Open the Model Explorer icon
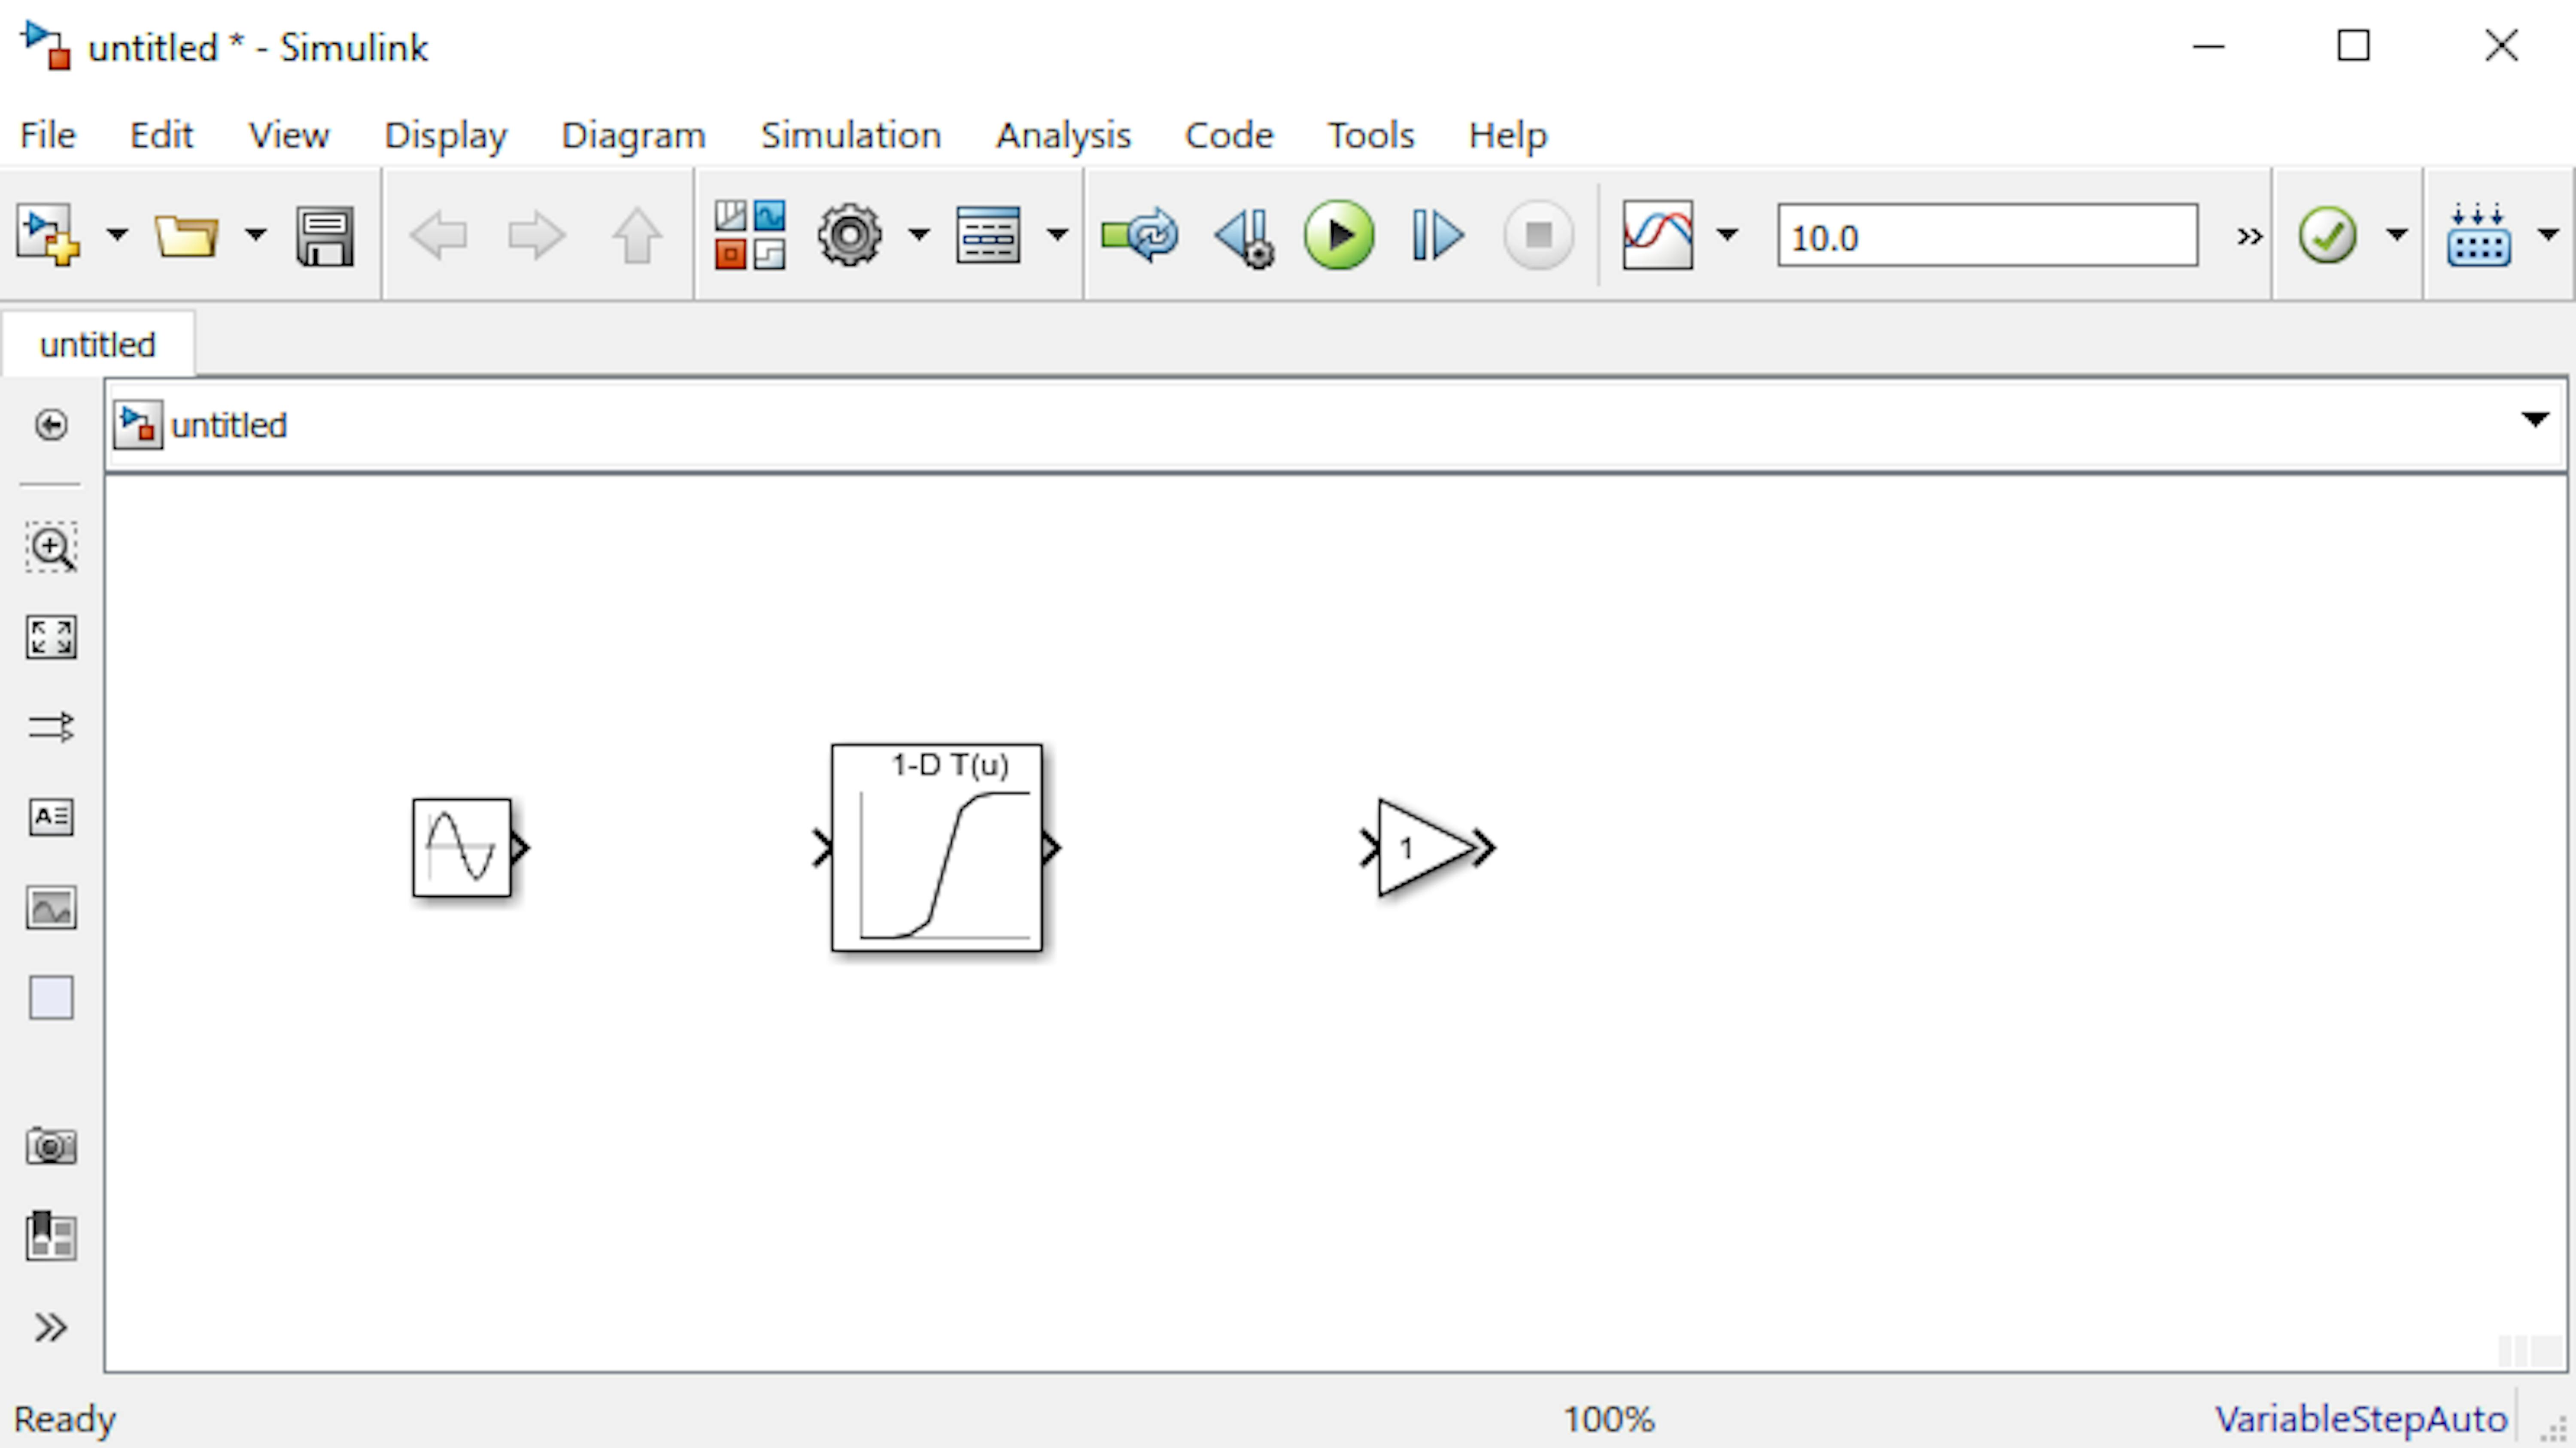The width and height of the screenshot is (2576, 1448). (x=988, y=236)
